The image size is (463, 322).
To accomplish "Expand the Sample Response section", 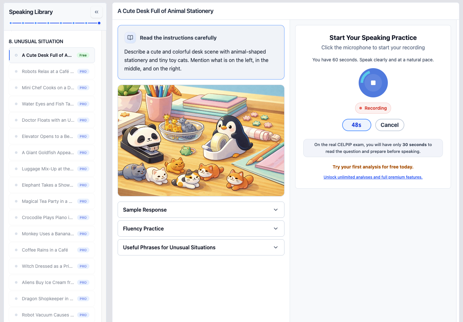I will point(201,210).
